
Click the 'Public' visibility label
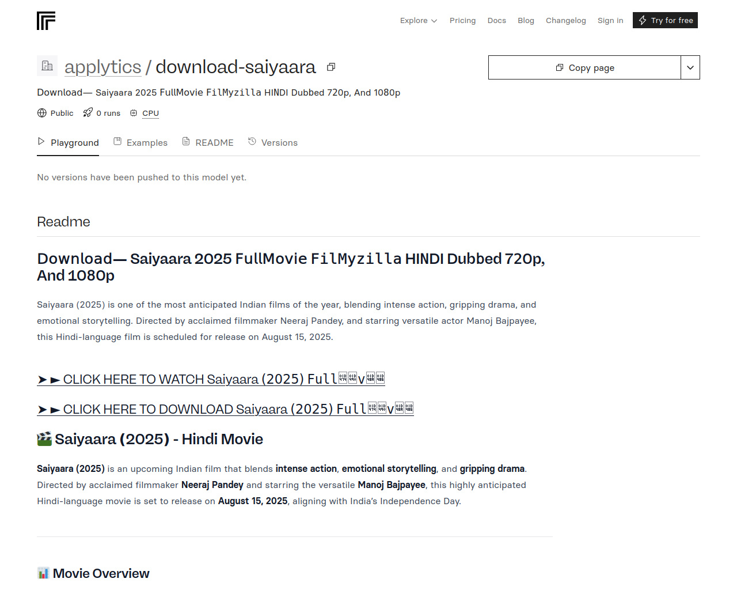coord(62,113)
